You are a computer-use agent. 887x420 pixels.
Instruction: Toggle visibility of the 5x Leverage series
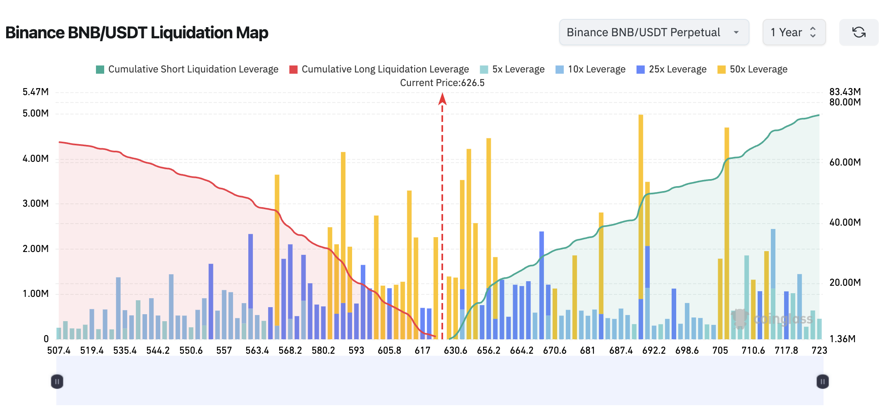[511, 69]
